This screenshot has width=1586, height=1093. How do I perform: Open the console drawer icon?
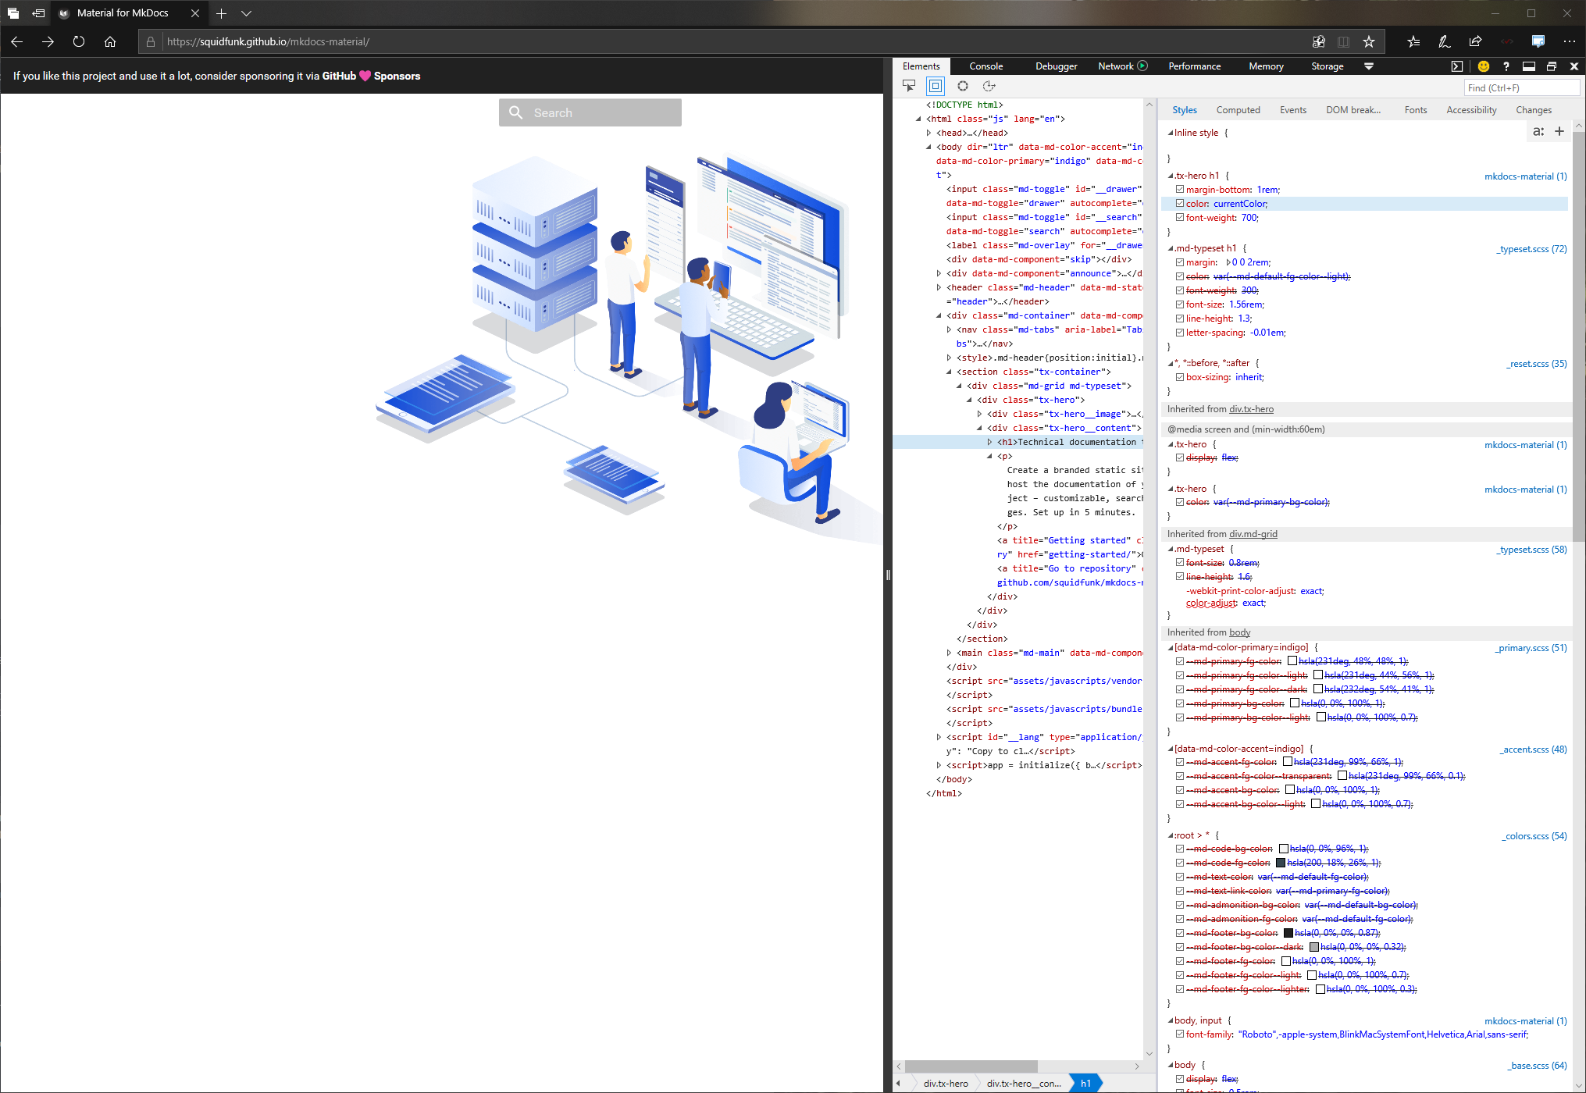[1456, 66]
